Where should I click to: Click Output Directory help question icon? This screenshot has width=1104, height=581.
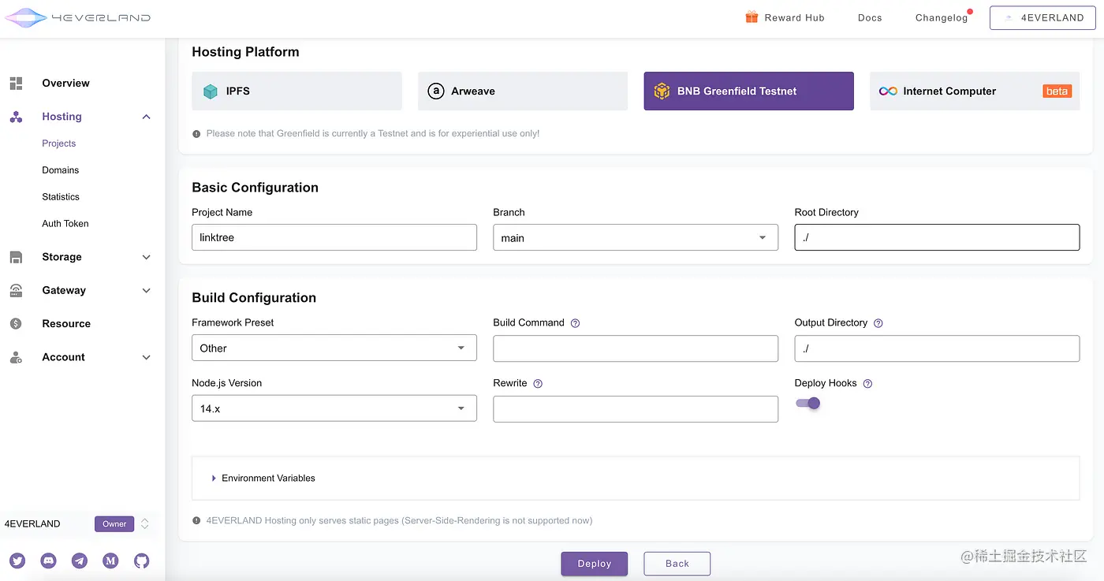(x=878, y=323)
